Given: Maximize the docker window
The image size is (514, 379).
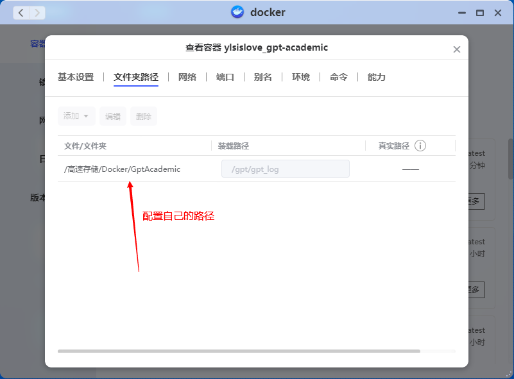Looking at the screenshot, I should pyautogui.click(x=479, y=13).
